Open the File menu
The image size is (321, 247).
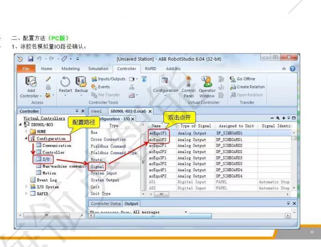click(x=26, y=69)
